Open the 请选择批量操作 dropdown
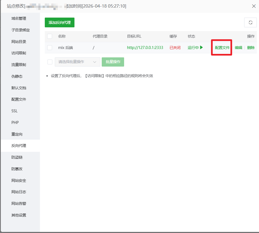259x233 pixels. pyautogui.click(x=77, y=62)
